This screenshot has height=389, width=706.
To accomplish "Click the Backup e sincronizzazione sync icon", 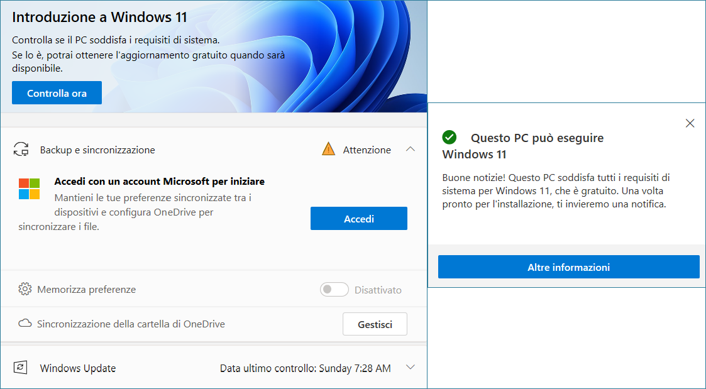I will [21, 150].
